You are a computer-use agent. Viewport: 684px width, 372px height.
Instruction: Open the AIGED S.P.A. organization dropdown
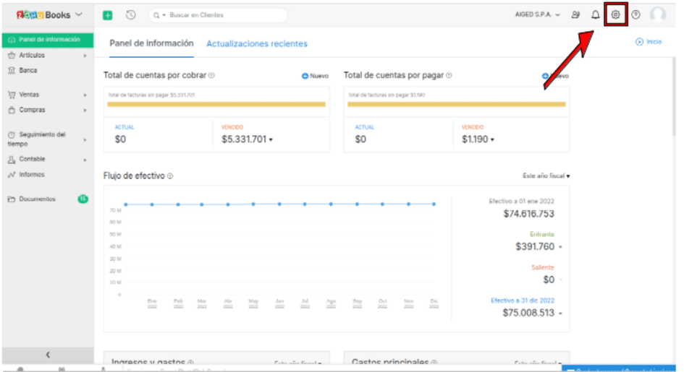click(537, 14)
